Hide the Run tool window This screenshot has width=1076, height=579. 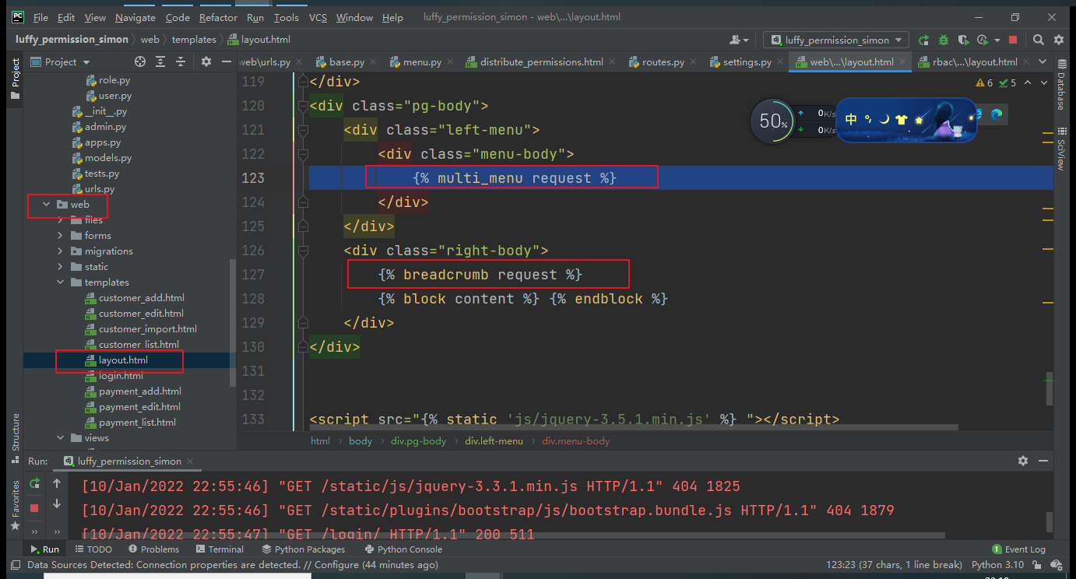point(1044,461)
